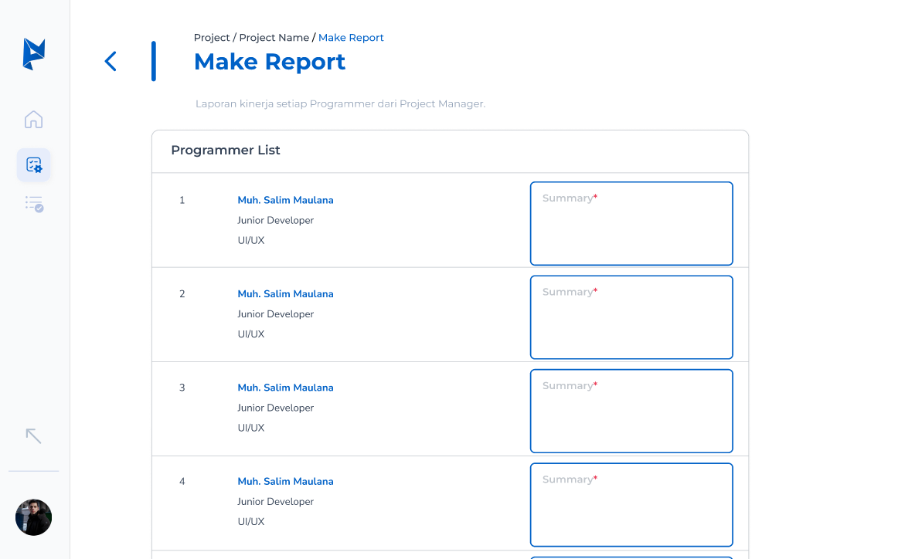Click row number 1 in programmer list
Viewport: 898px width, 559px height.
click(x=182, y=200)
